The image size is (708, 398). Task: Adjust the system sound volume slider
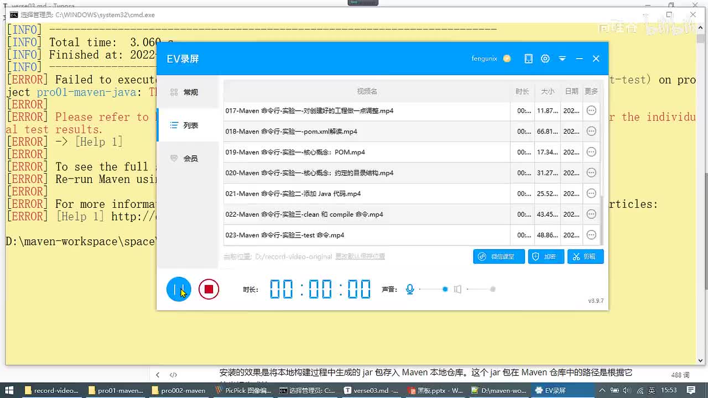point(481,289)
